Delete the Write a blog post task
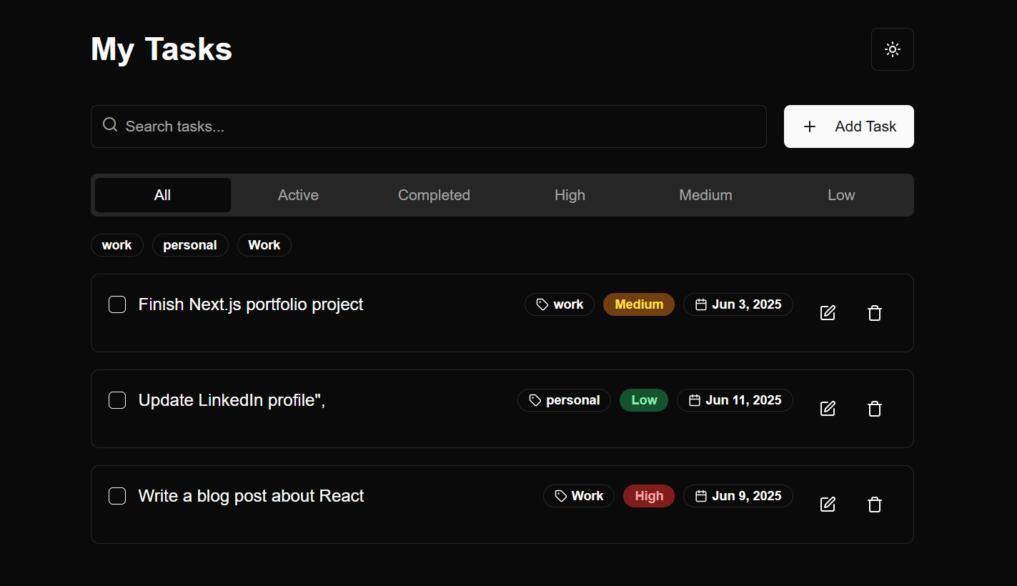 point(875,505)
